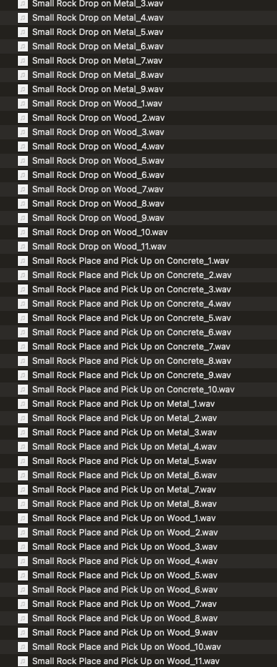Select file Small Rock Drop on Metal_8.wav
Image resolution: width=277 pixels, height=667 pixels.
(x=97, y=75)
